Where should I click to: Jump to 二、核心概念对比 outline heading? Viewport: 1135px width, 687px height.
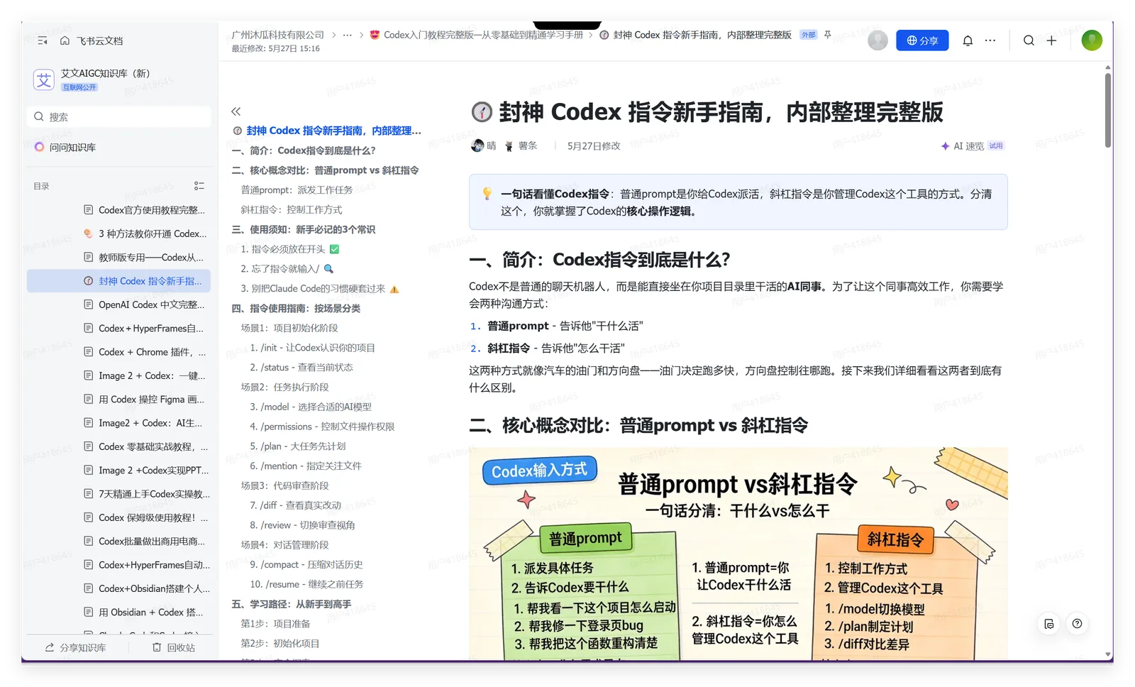coord(325,170)
